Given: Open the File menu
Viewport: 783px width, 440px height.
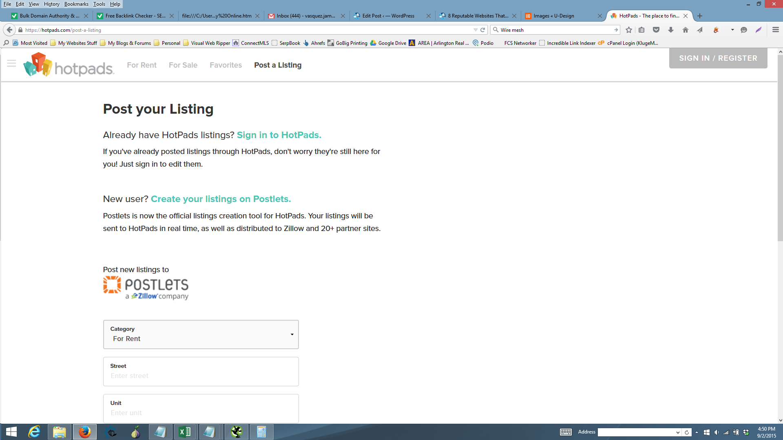Looking at the screenshot, I should click(7, 4).
